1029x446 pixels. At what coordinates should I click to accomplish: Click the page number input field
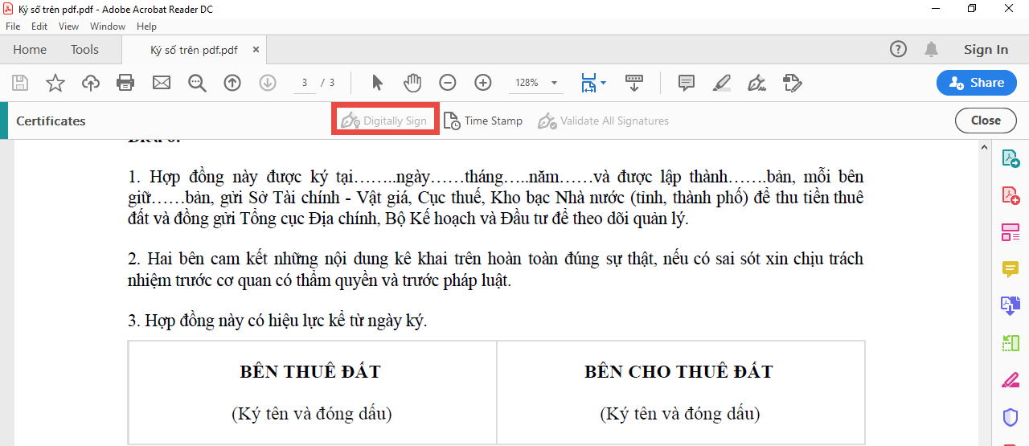(x=305, y=83)
